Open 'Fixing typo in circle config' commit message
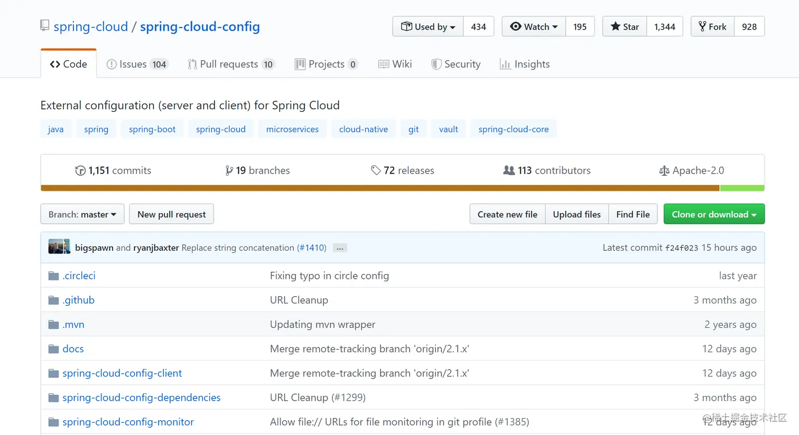 (x=329, y=276)
